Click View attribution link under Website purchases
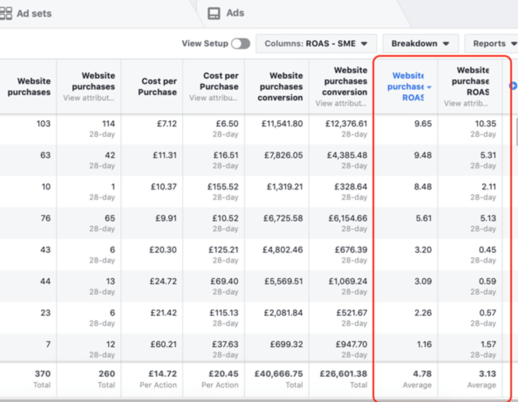Screen dimensions: 518x402 [89, 98]
